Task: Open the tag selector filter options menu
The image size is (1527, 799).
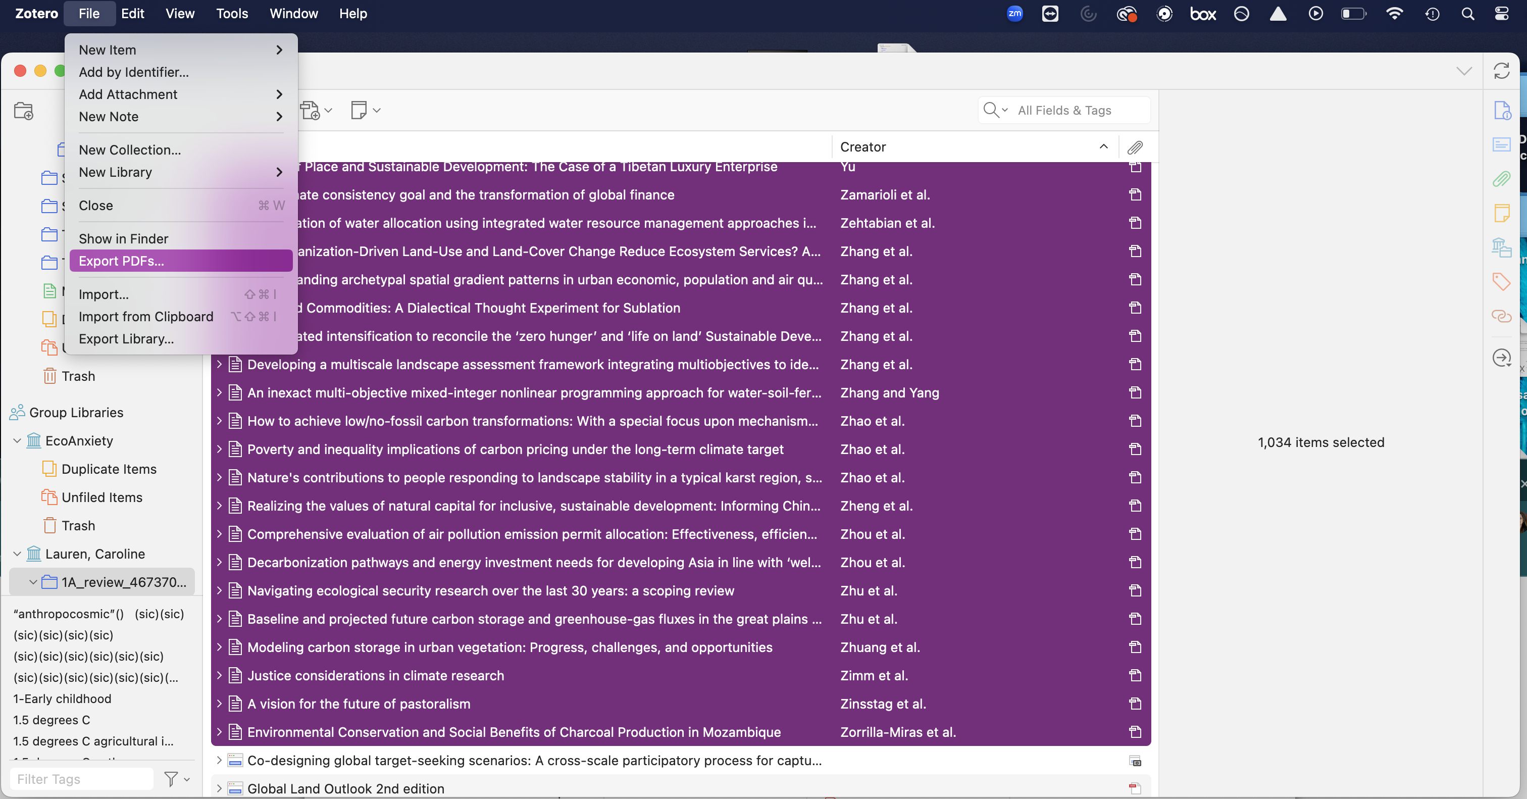Action: click(176, 779)
